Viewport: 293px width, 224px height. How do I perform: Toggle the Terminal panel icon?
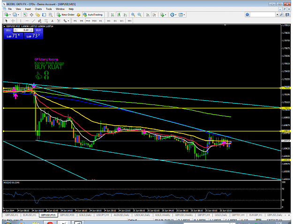(44, 15)
